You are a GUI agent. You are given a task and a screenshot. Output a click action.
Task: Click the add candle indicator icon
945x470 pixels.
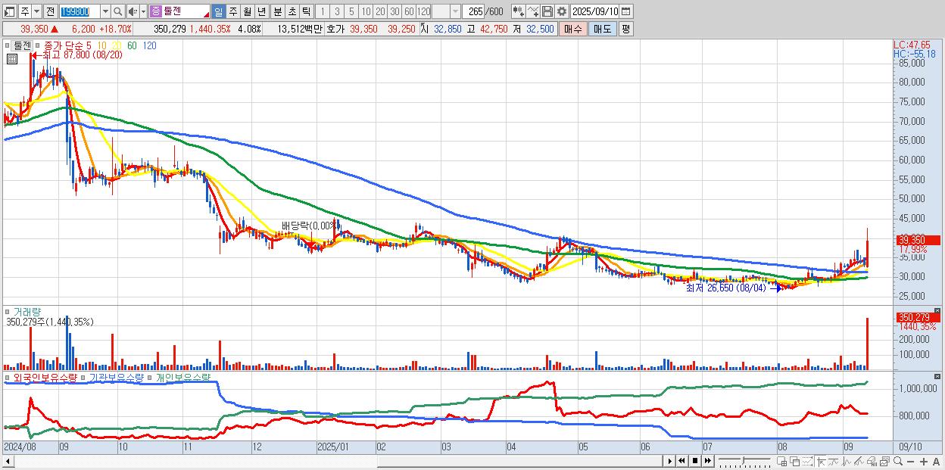tap(519, 11)
